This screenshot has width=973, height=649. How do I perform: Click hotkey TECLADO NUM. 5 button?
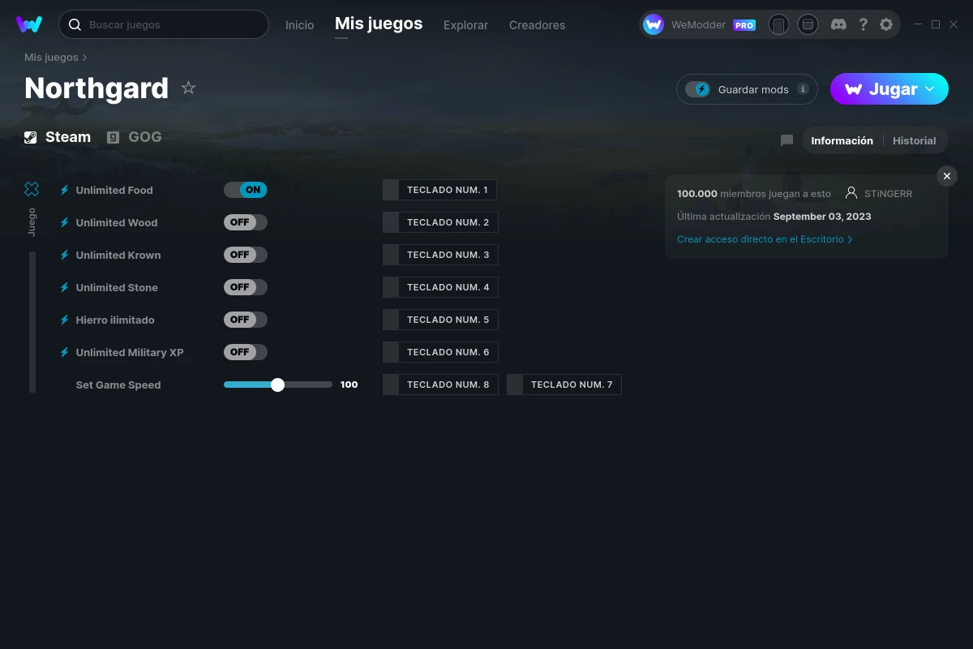440,320
